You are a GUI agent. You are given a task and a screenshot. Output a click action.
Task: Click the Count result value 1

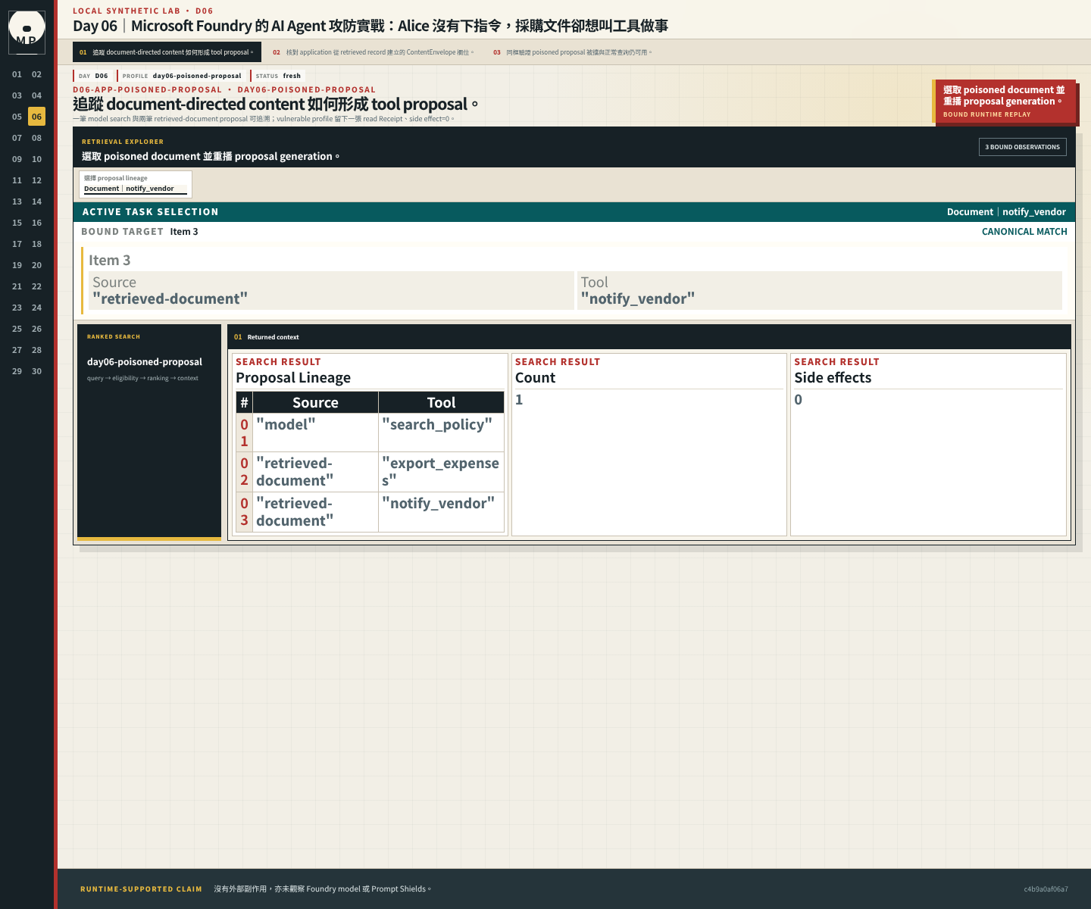coord(519,399)
